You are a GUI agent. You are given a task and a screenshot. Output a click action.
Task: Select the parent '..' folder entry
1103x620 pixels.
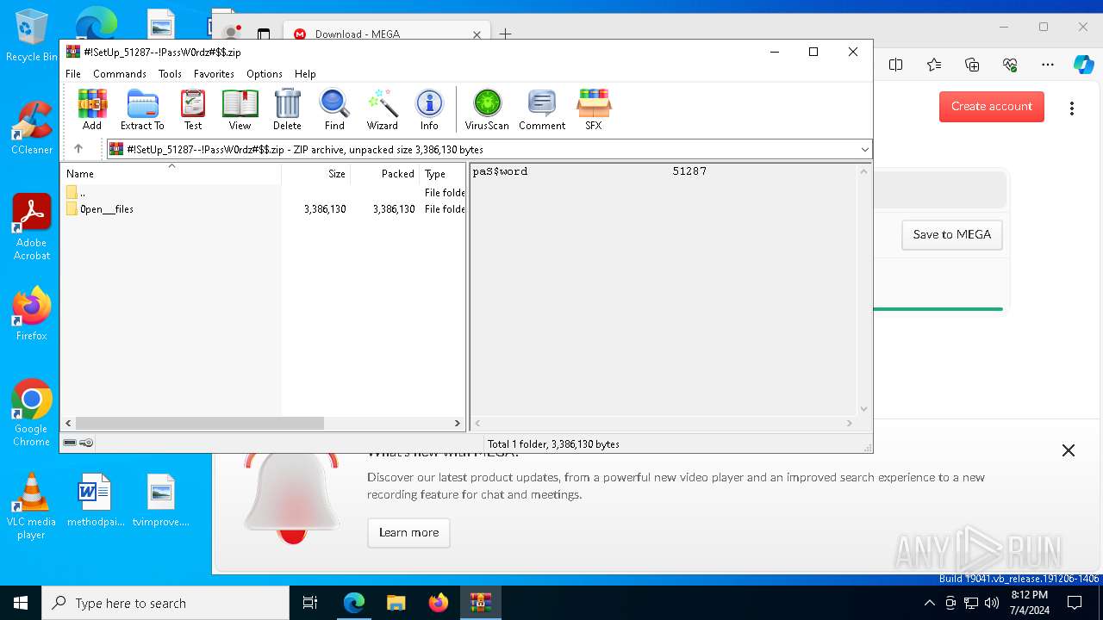[76, 193]
